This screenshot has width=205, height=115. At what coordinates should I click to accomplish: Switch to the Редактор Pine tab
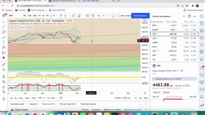tap(48, 104)
